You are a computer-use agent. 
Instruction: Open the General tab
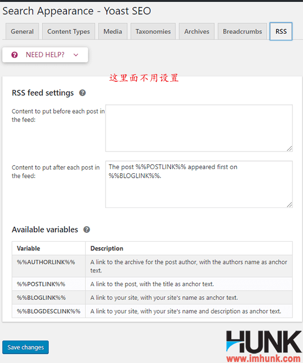coord(22,31)
